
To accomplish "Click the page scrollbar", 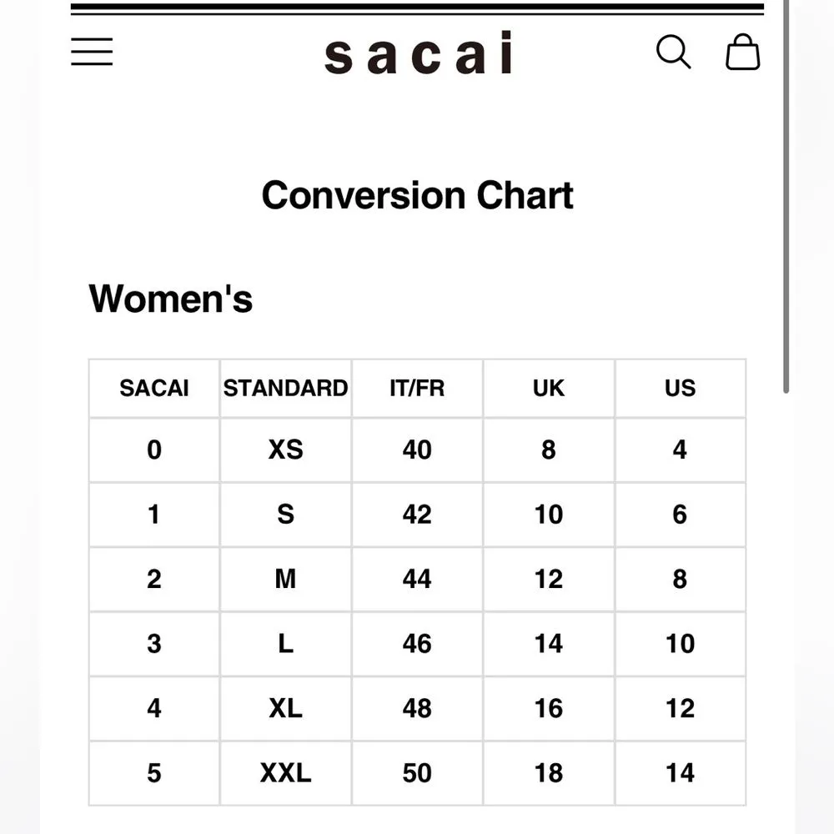I will (786, 200).
